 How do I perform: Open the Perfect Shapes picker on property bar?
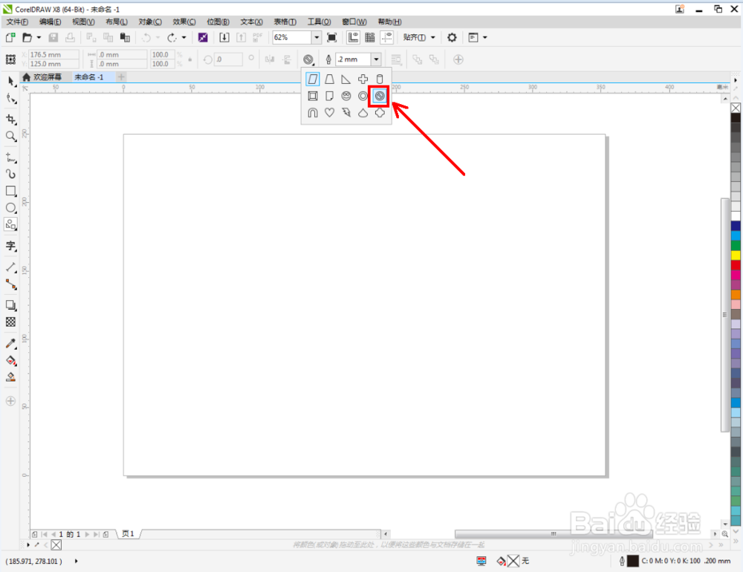(308, 59)
